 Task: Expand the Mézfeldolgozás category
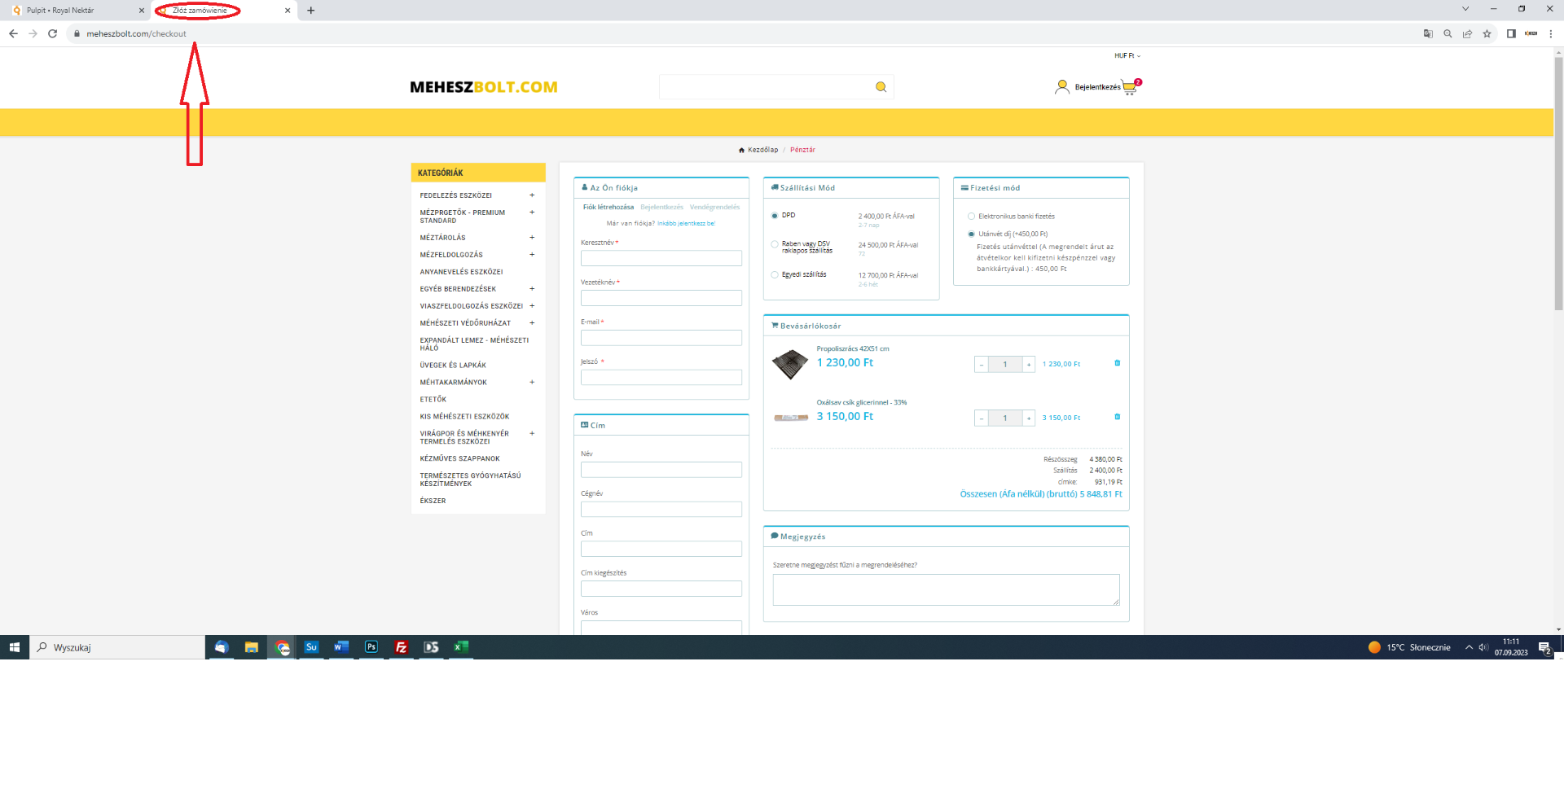coord(532,255)
